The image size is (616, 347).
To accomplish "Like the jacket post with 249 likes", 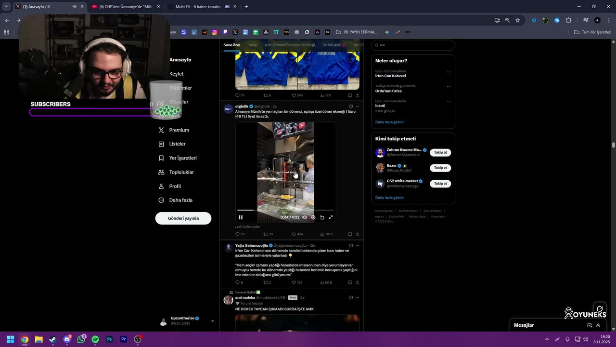I will point(297,95).
